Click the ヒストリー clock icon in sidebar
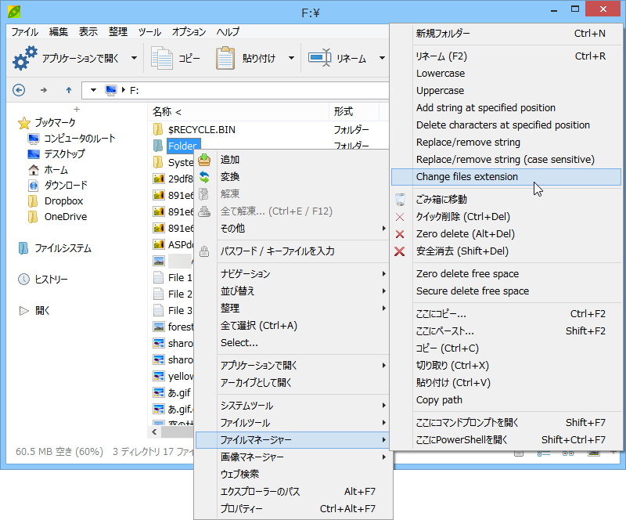This screenshot has width=626, height=520. tap(23, 277)
